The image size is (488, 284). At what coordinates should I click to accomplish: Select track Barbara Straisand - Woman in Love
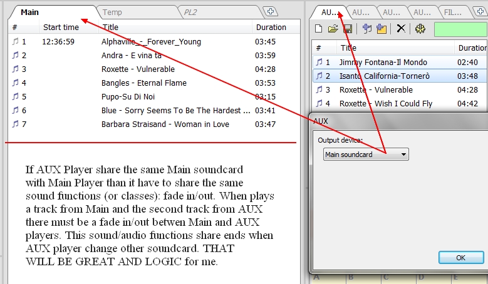165,124
